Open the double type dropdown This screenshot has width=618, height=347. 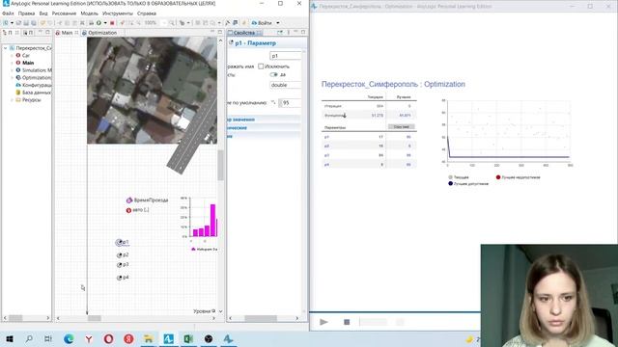click(x=286, y=85)
